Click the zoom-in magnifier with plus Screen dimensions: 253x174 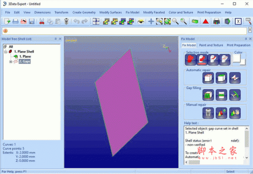tap(183, 21)
